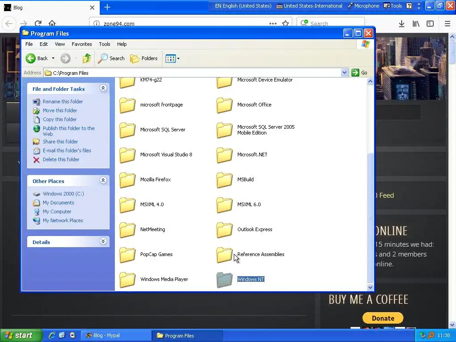Collapse the File and Folder Tasks panel
The height and width of the screenshot is (342, 456).
point(103,88)
